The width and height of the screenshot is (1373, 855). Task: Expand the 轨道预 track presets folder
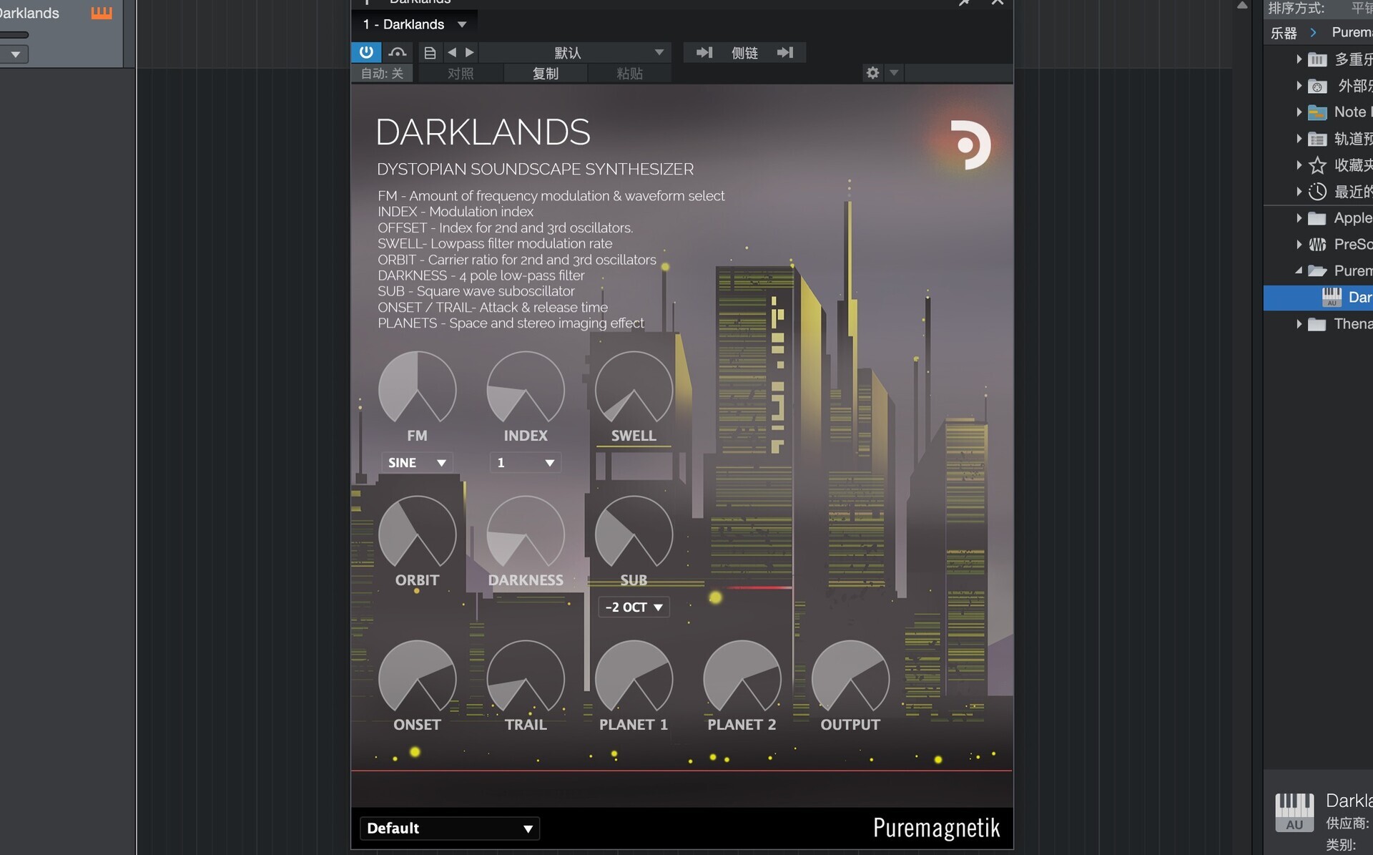click(x=1299, y=139)
